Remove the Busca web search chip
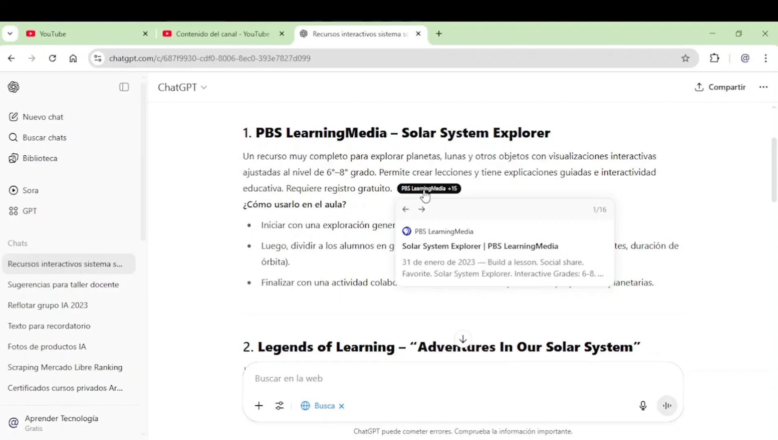Screen dimensions: 778x440 tap(342, 406)
